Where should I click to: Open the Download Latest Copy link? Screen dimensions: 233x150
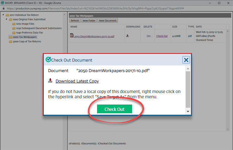(x=77, y=81)
